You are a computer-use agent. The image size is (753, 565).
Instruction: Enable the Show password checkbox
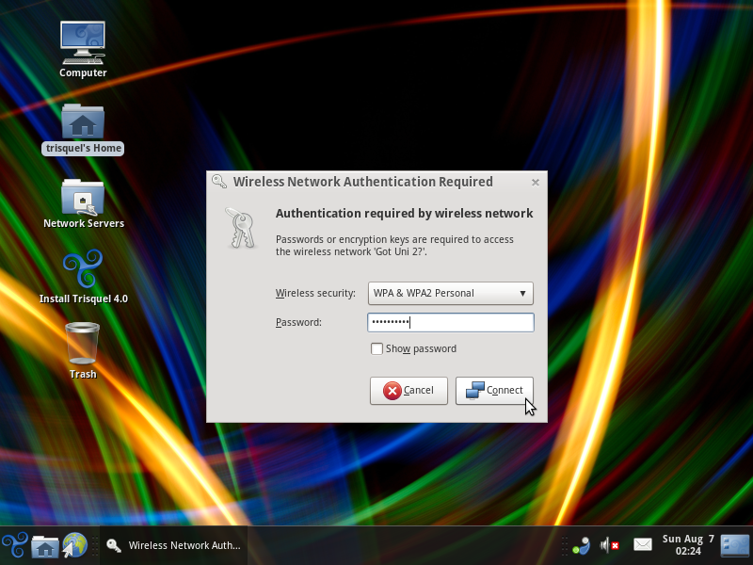[377, 349]
